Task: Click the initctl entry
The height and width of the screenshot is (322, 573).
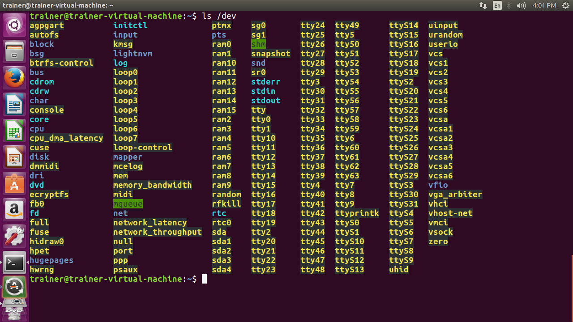Action: [x=130, y=25]
